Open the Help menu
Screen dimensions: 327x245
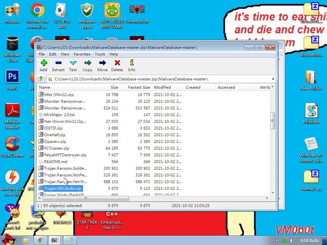pos(114,54)
